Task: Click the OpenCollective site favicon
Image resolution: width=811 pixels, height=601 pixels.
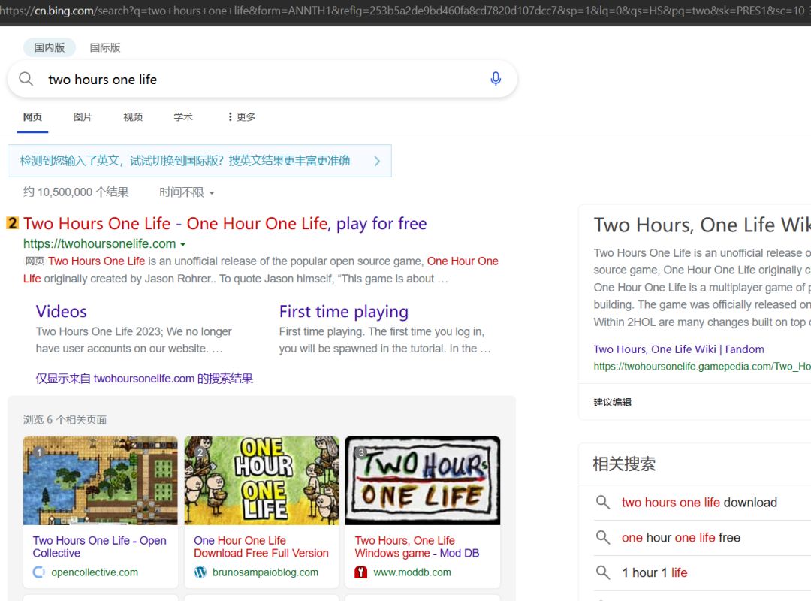Action: [x=39, y=572]
